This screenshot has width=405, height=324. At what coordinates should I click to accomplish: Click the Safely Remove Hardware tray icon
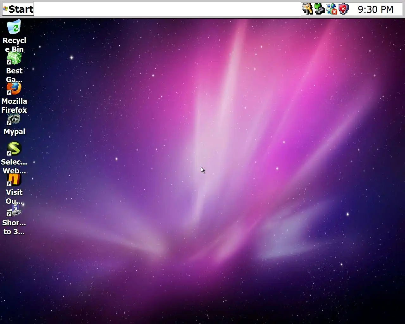click(320, 9)
